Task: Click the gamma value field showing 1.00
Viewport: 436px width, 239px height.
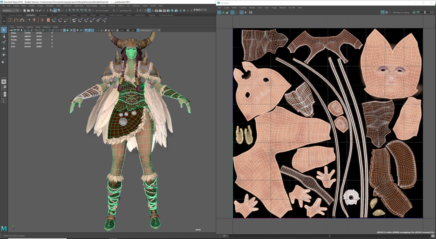Action: (132, 30)
